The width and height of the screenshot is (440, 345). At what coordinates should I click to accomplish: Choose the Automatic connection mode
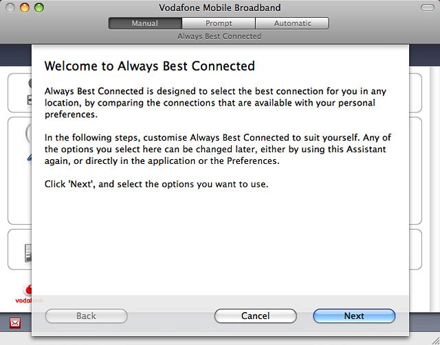coord(291,23)
